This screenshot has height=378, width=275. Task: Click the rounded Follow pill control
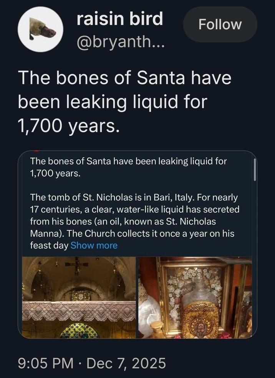pos(220,24)
